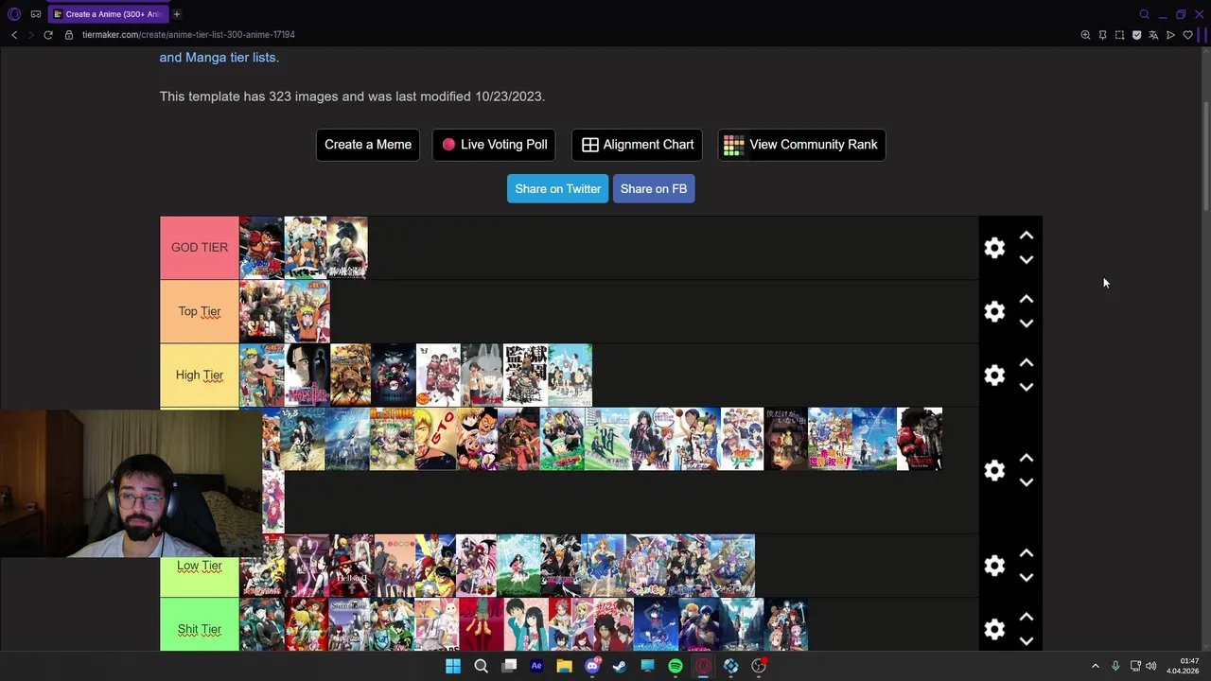Move GOD TIER row down with arrow
Screen dimensions: 1211x681
1027,259
